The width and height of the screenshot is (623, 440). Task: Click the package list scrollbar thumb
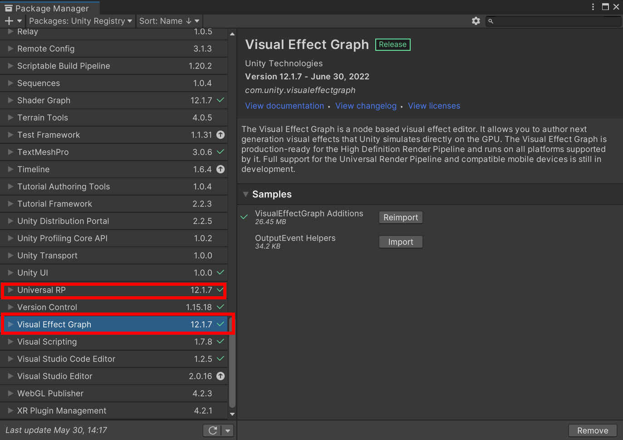tap(232, 362)
